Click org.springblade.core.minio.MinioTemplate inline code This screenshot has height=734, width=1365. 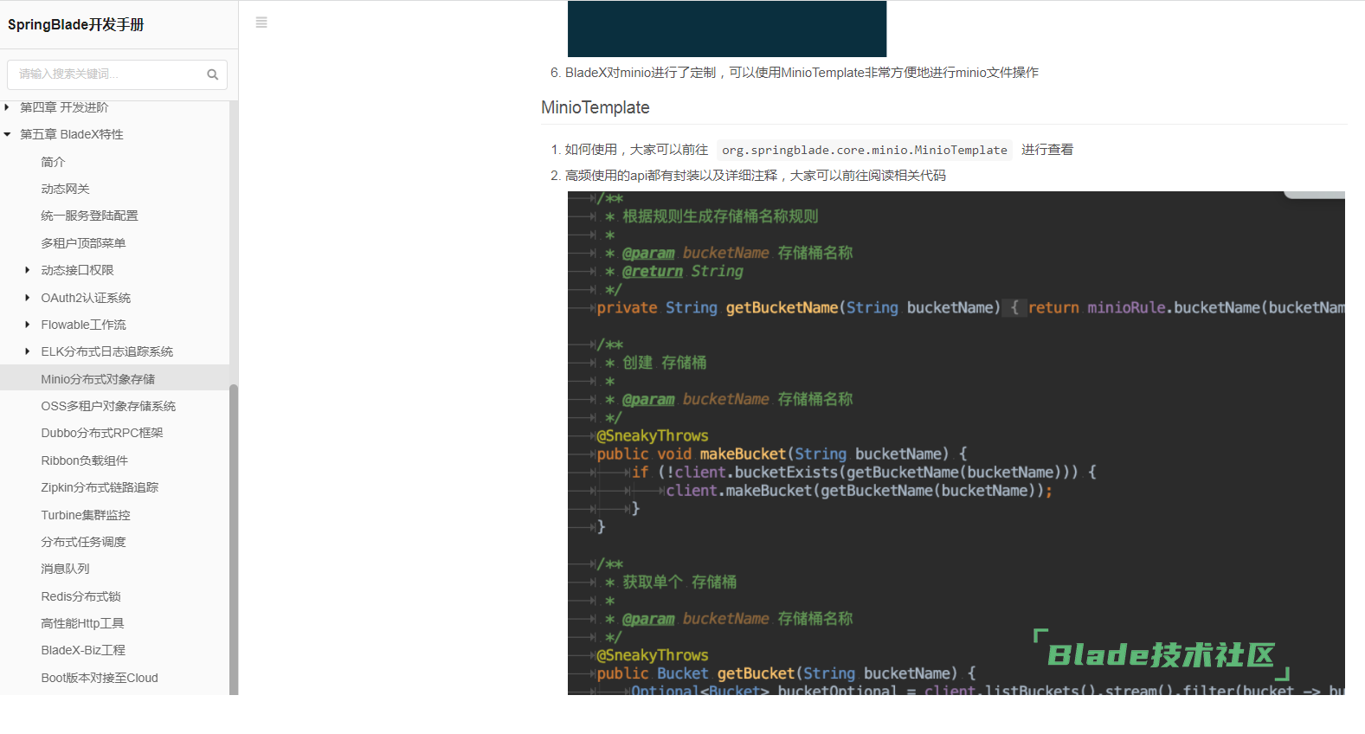[865, 150]
